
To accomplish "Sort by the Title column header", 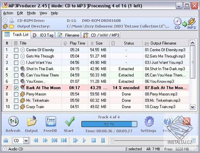I will (x=37, y=43).
